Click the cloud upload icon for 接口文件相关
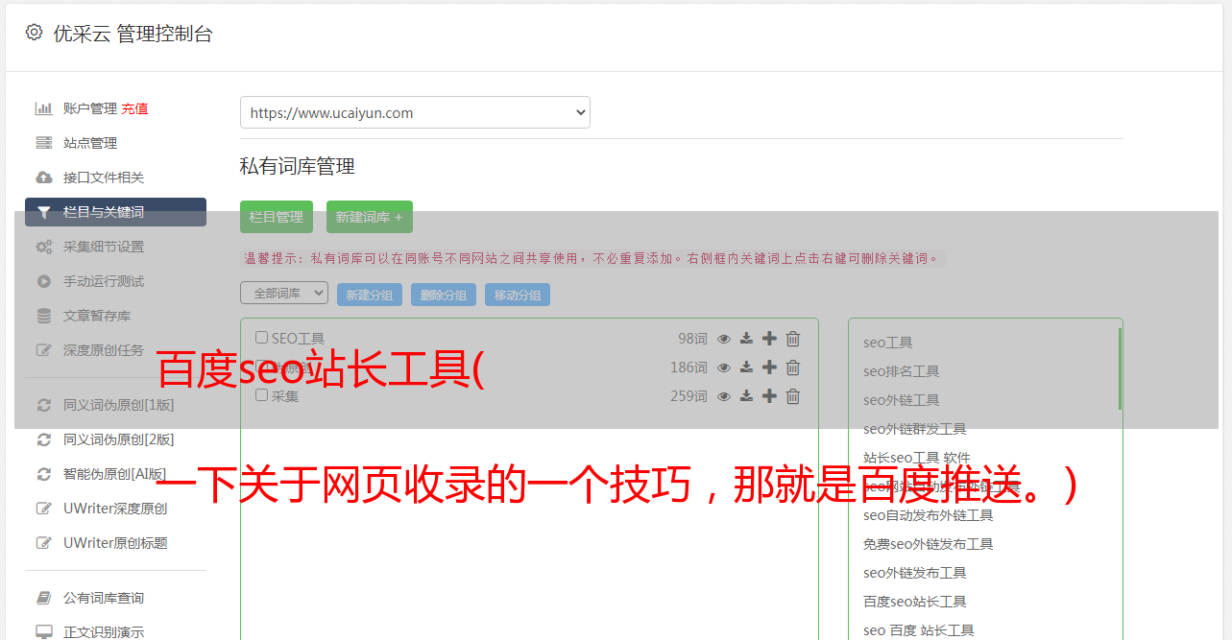The image size is (1232, 640). click(x=44, y=178)
